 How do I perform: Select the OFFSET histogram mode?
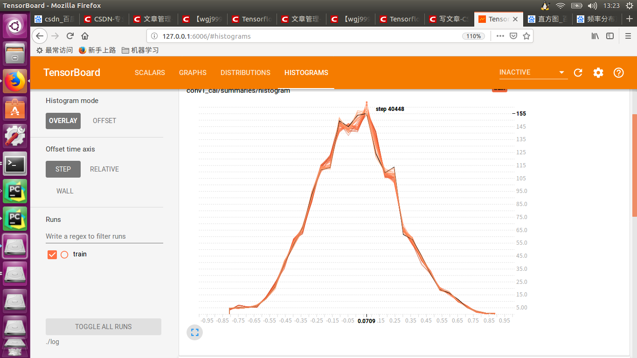point(104,120)
